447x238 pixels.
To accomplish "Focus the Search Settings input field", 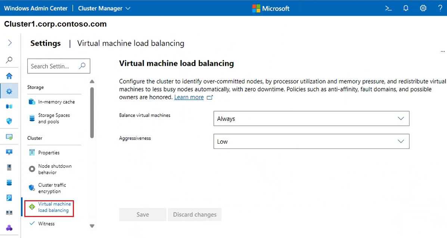I will 59,66.
